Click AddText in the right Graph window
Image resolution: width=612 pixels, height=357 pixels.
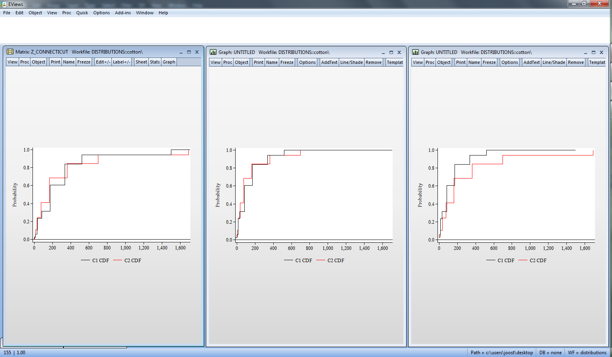[x=532, y=62]
